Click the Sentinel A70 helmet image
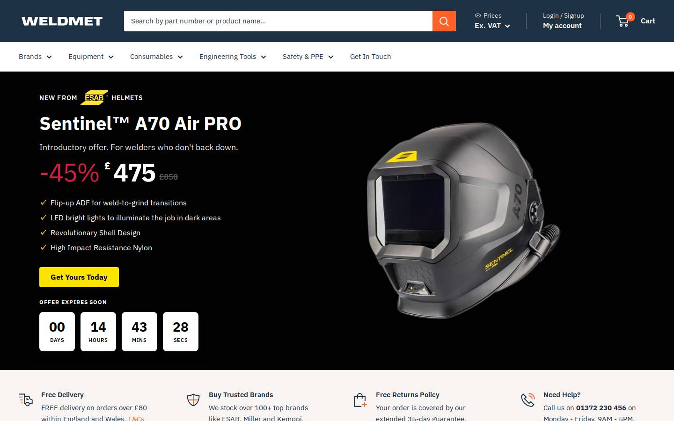The height and width of the screenshot is (421, 674). 463,220
